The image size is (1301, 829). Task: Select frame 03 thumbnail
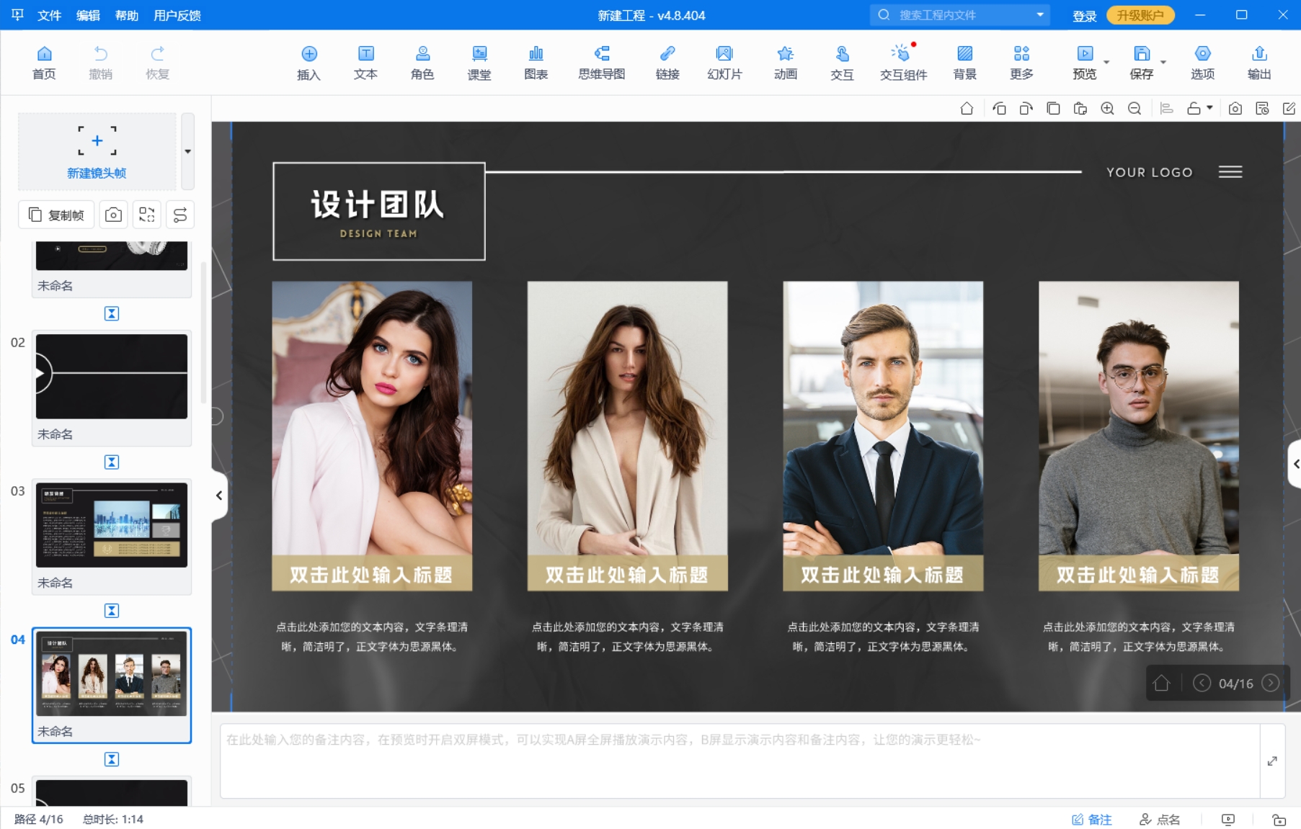[112, 525]
